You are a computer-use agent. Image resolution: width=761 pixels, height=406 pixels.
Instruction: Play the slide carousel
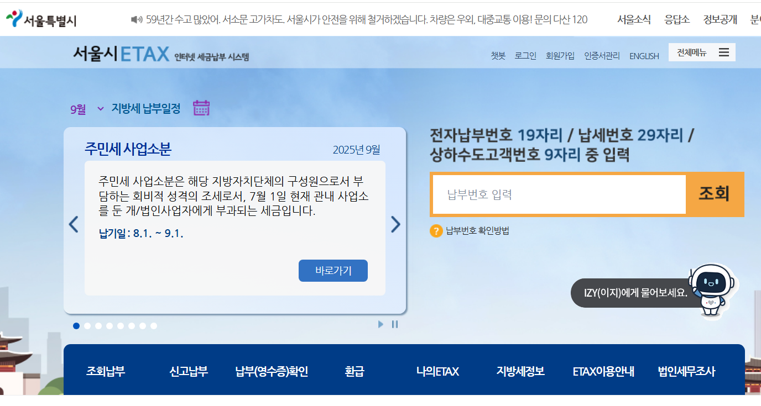coord(380,324)
